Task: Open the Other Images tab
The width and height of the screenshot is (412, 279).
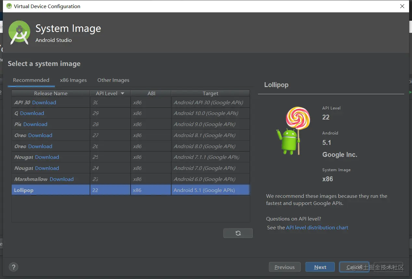Action: click(113, 80)
